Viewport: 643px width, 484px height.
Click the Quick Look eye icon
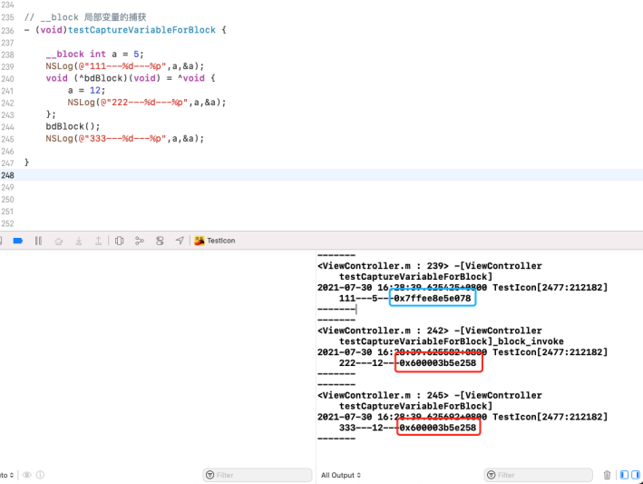27,475
